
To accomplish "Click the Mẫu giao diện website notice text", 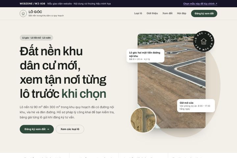I will [79, 4].
